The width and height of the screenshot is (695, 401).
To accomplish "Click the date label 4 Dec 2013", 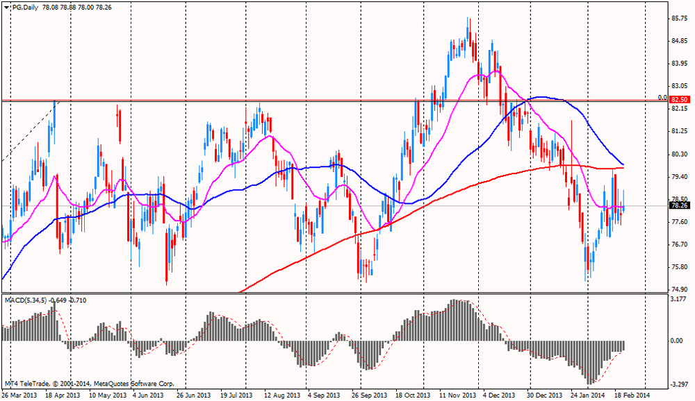I will pos(499,395).
